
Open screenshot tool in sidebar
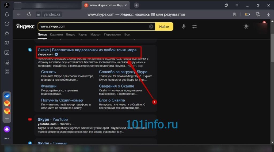point(7,62)
